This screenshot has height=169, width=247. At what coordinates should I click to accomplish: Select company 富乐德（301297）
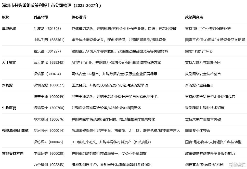[x=47, y=51]
